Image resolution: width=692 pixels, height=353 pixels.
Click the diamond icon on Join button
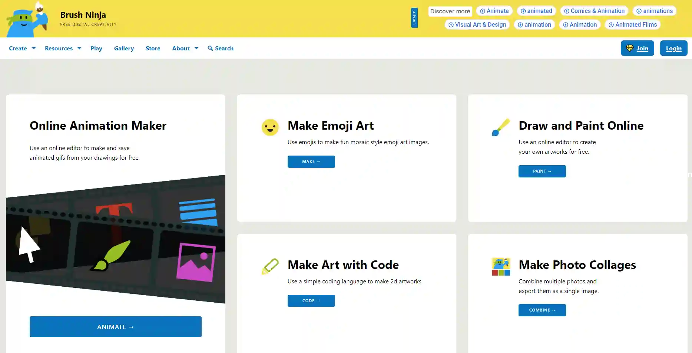(x=629, y=48)
